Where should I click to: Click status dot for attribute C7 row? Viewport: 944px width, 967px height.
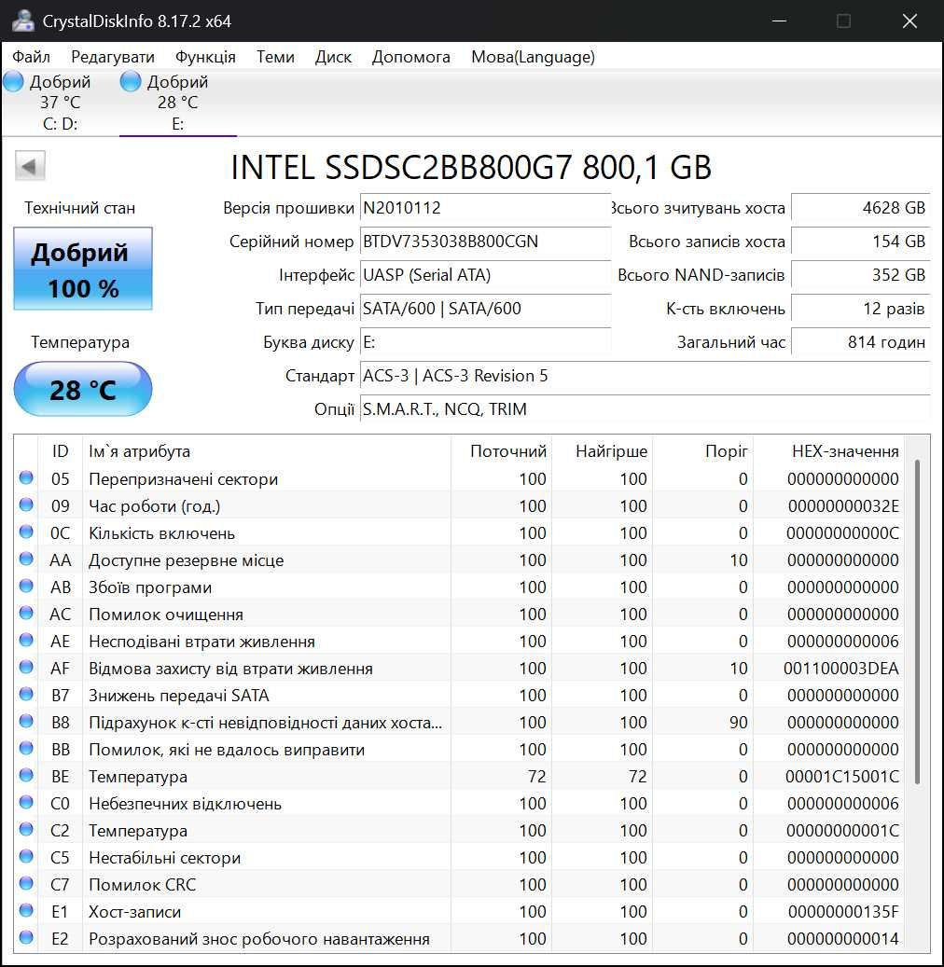26,884
